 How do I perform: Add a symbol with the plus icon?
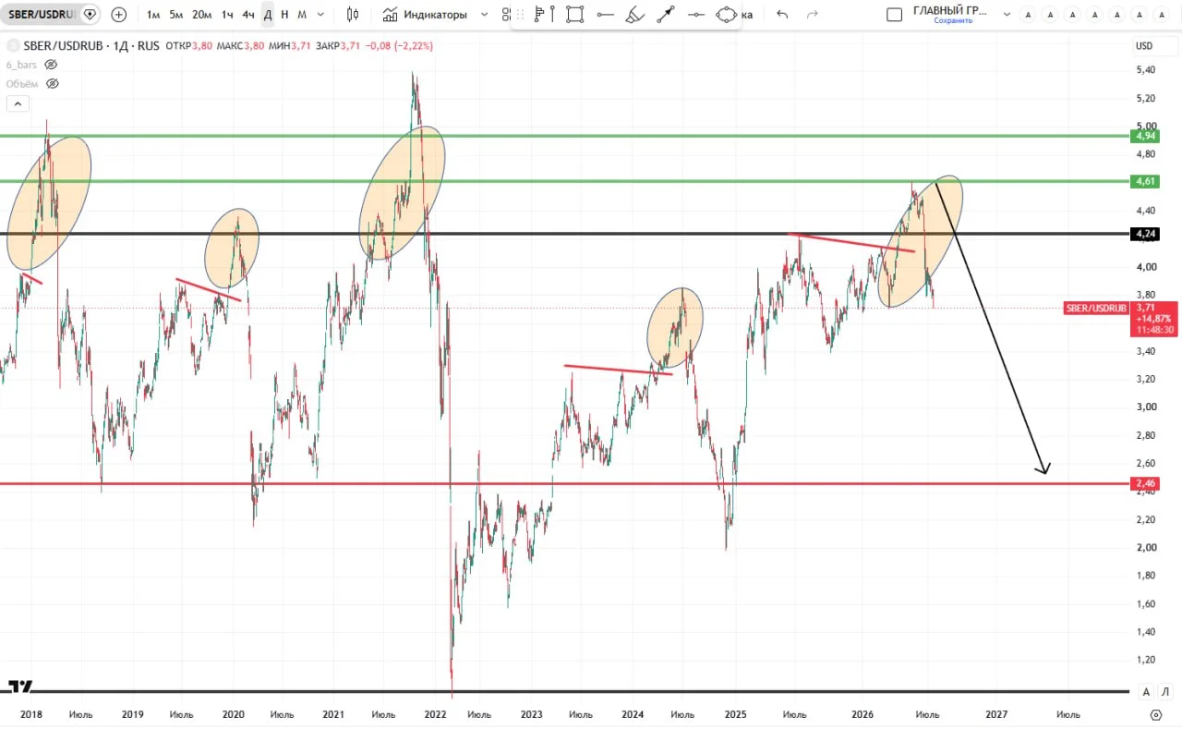(x=119, y=15)
